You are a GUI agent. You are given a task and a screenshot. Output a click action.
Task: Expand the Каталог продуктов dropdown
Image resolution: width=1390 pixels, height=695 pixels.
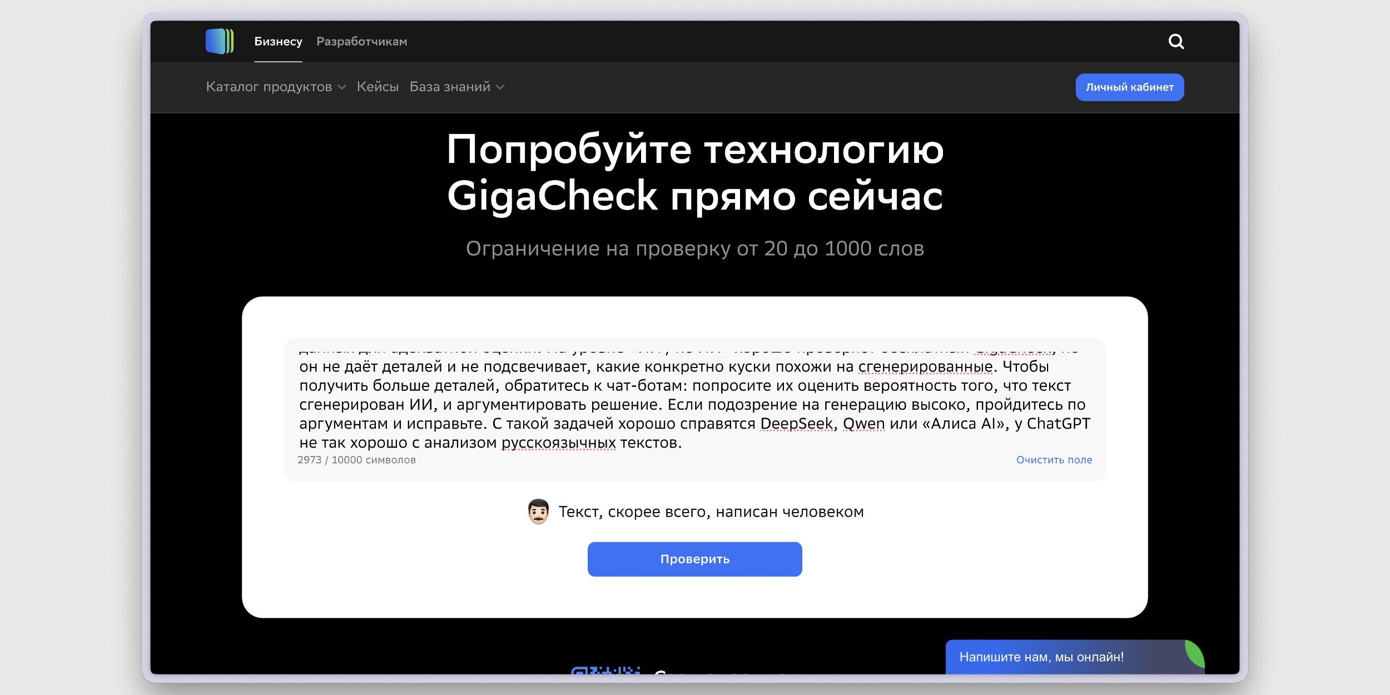point(269,87)
